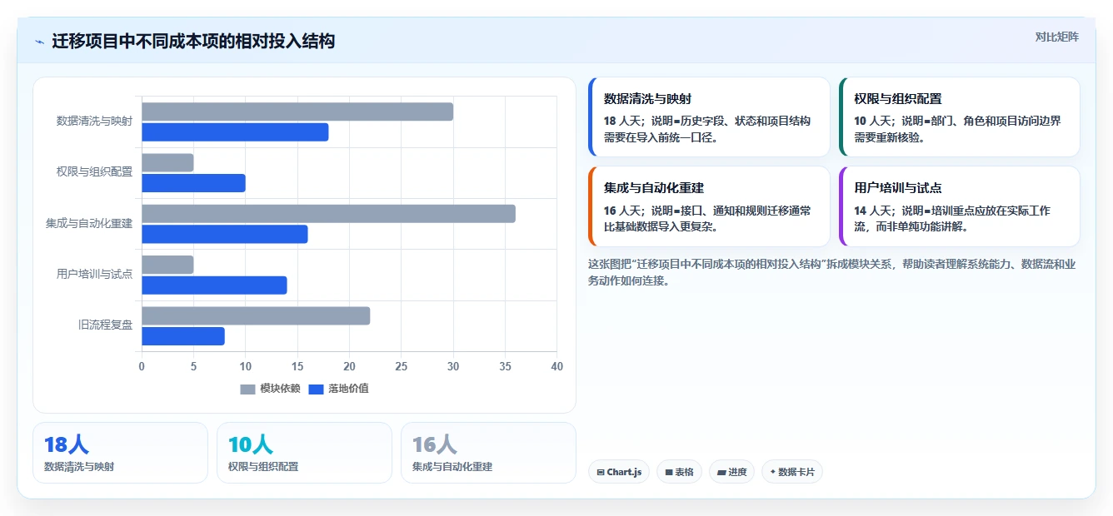Click the icon in the Chart.js chip
The image size is (1113, 516).
pyautogui.click(x=601, y=472)
